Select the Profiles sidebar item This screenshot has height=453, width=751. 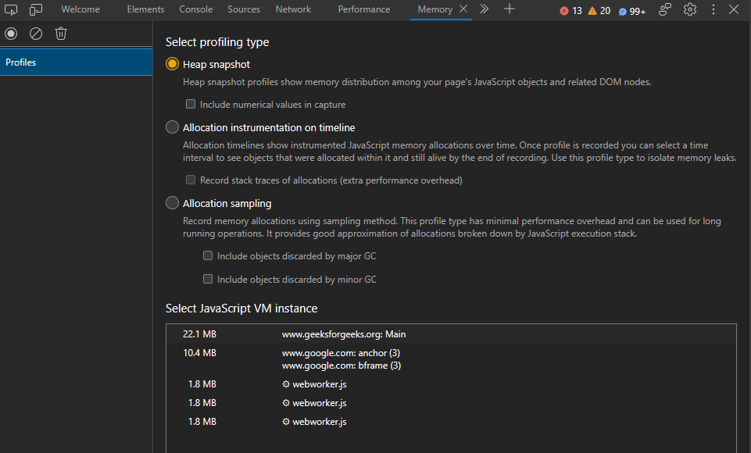coord(76,62)
